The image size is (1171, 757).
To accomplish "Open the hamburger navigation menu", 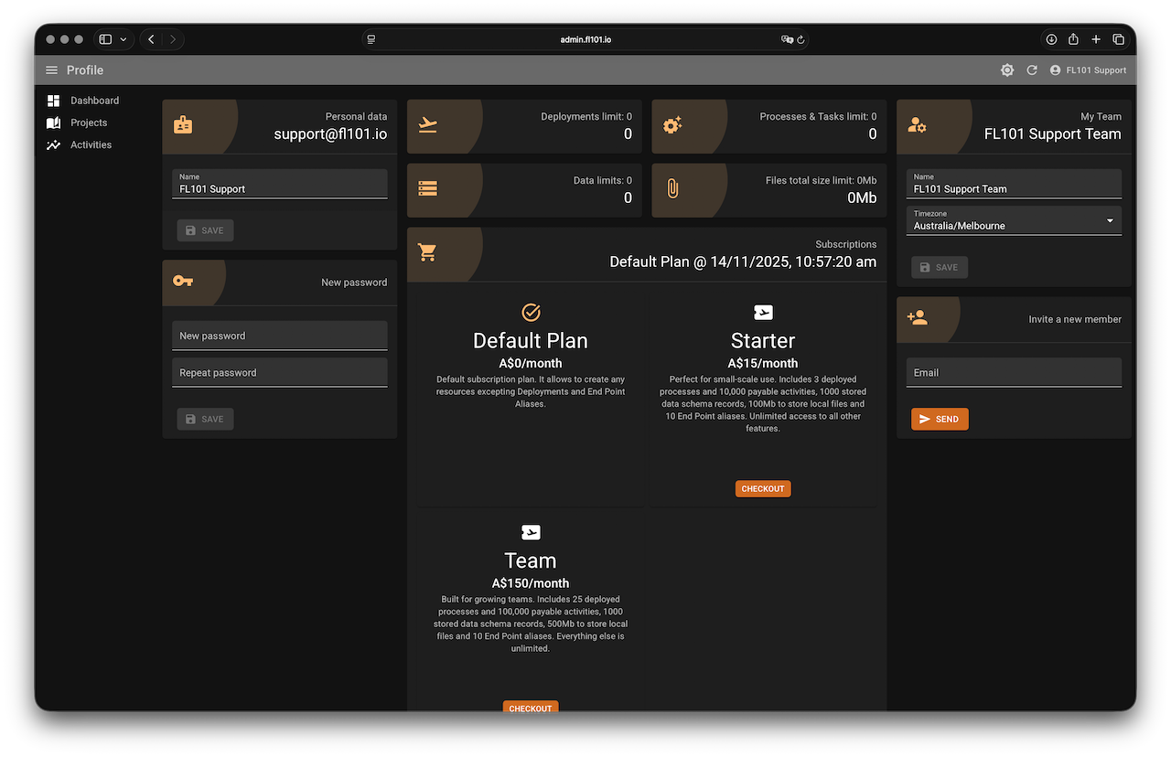I will pyautogui.click(x=51, y=70).
